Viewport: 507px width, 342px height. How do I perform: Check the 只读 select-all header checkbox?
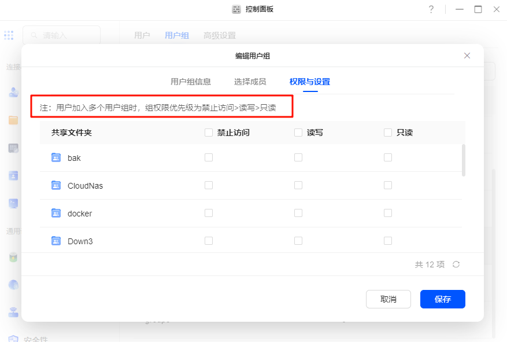pyautogui.click(x=388, y=133)
